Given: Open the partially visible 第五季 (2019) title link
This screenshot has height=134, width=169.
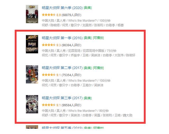Looking at the screenshot, I should [x=62, y=128].
